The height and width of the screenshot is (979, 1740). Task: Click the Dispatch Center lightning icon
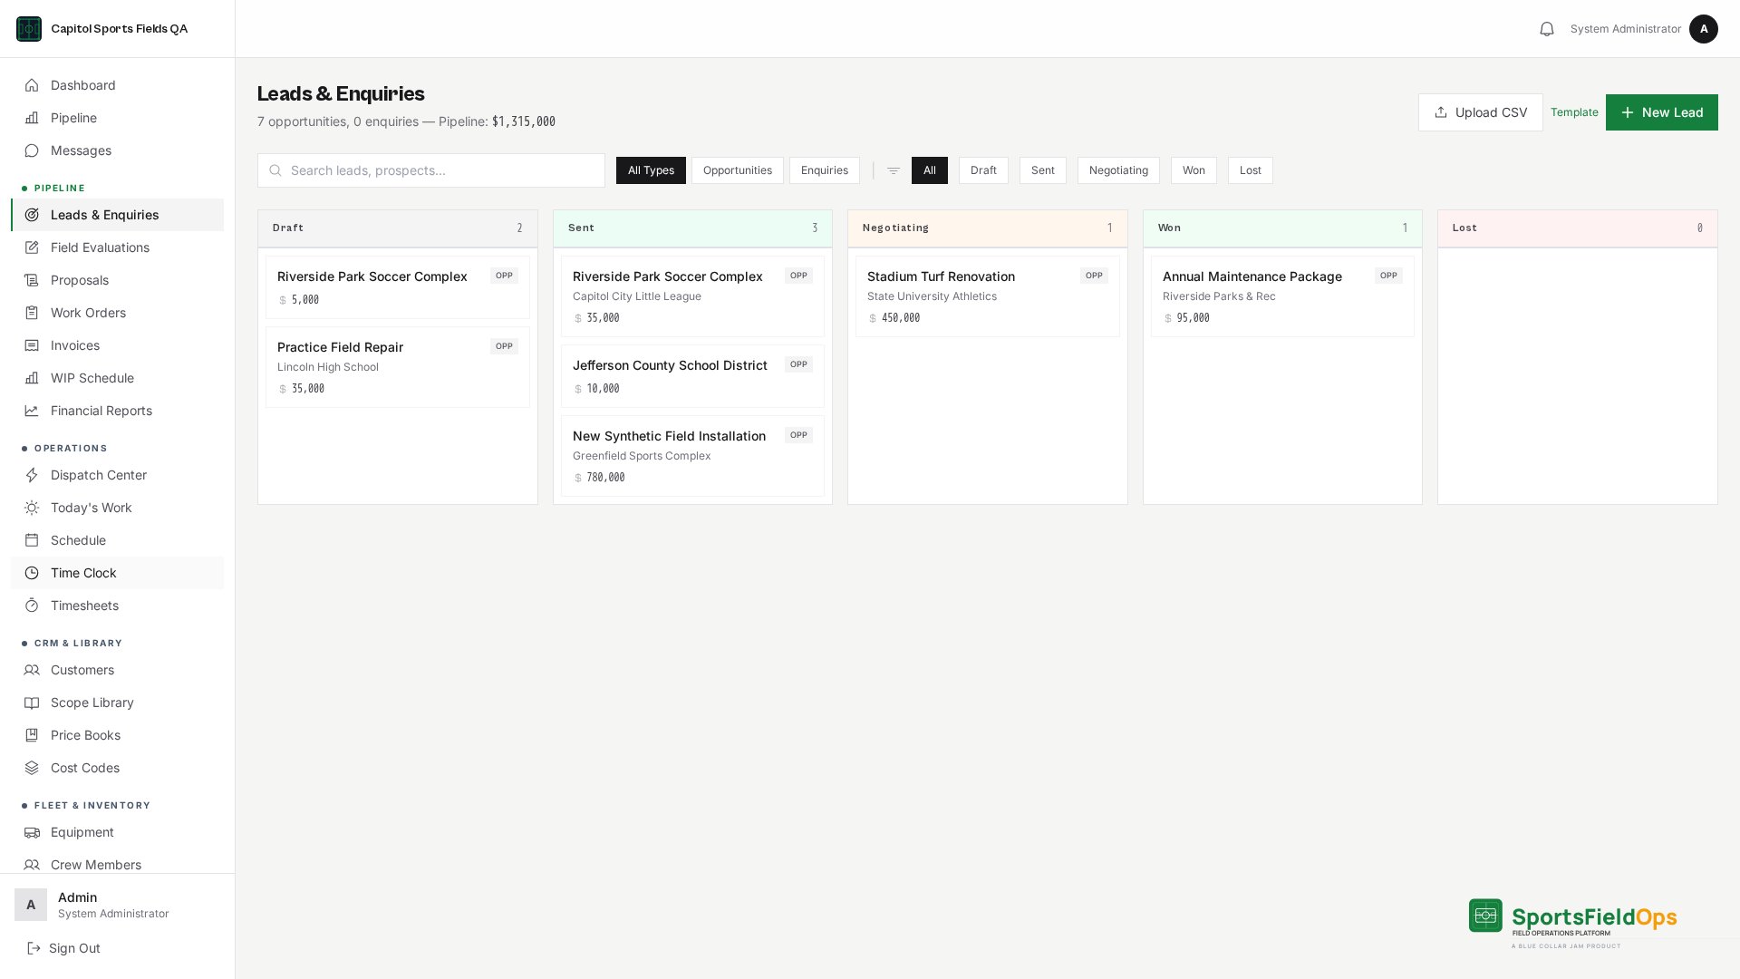coord(32,475)
